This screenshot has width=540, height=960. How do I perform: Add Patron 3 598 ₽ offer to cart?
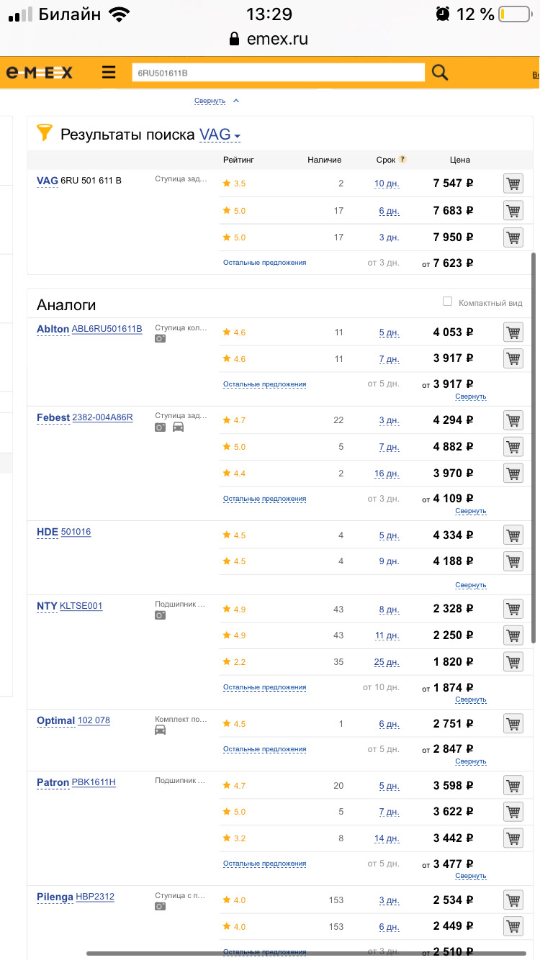pyautogui.click(x=513, y=786)
